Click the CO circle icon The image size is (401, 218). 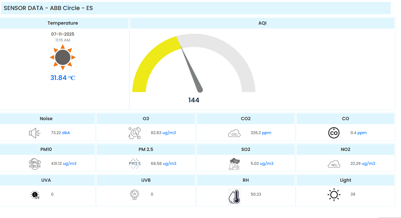334,133
